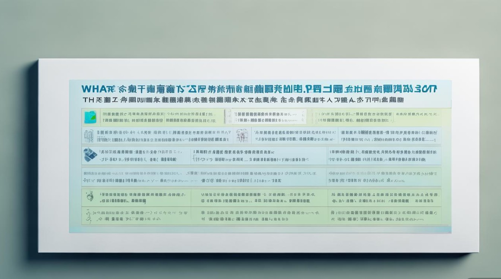This screenshot has height=279, width=501.
Task: Select the green watering-can icon in the first row
Action: click(x=91, y=116)
